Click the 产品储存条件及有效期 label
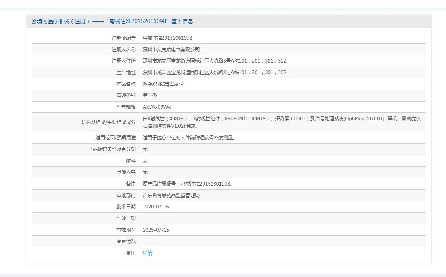This screenshot has width=446, height=277. [112, 149]
